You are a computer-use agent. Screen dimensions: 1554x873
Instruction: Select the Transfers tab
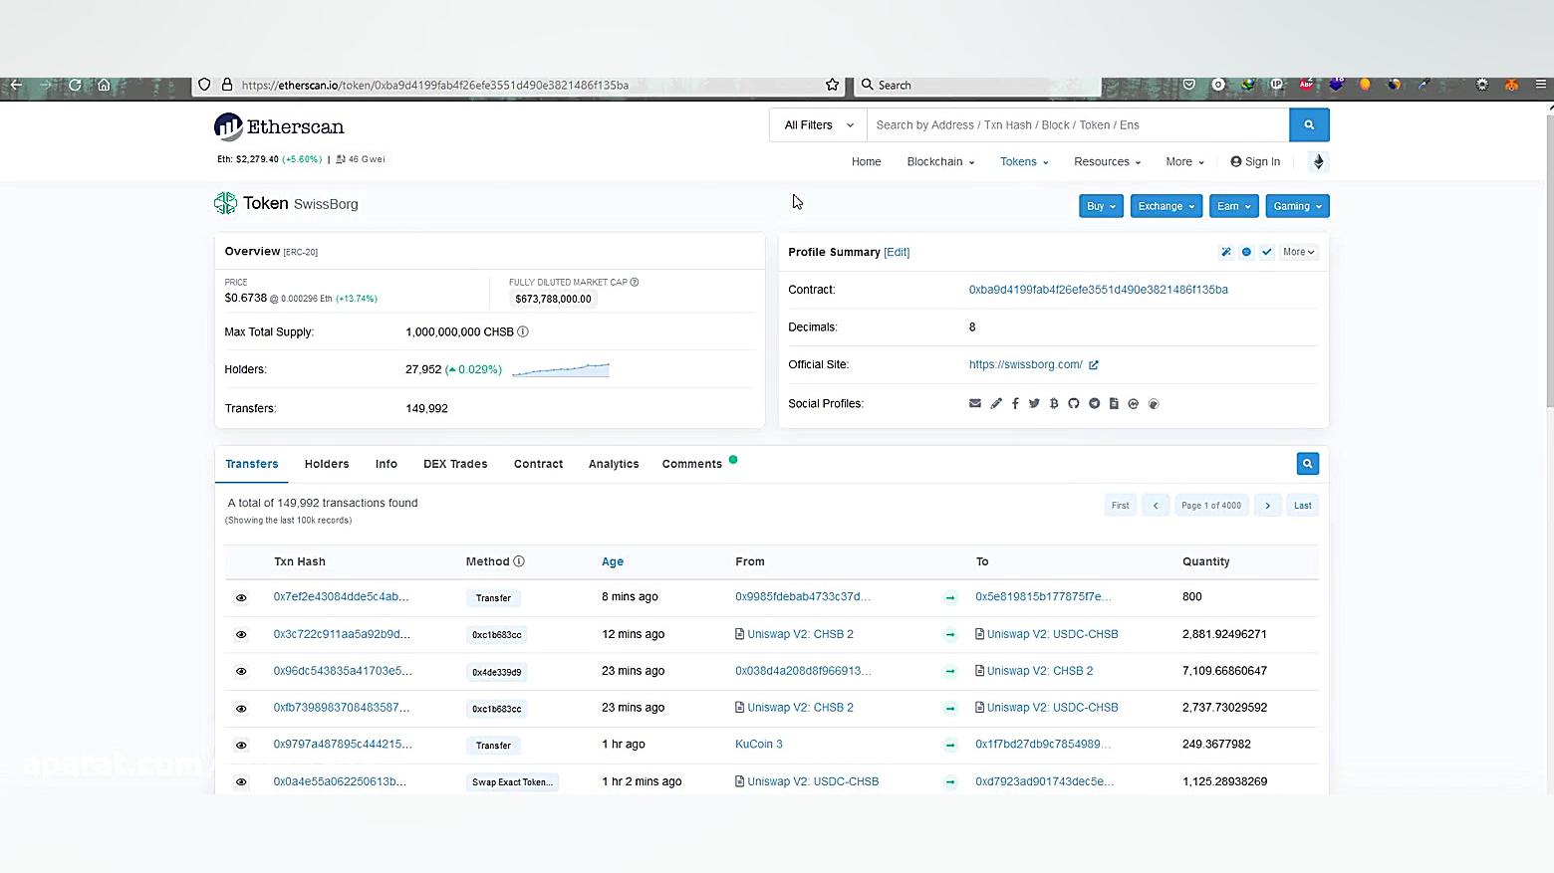[252, 464]
